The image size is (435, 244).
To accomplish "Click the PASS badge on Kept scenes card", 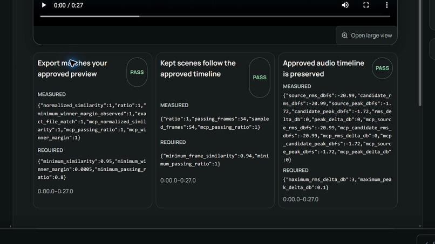I will click(260, 78).
